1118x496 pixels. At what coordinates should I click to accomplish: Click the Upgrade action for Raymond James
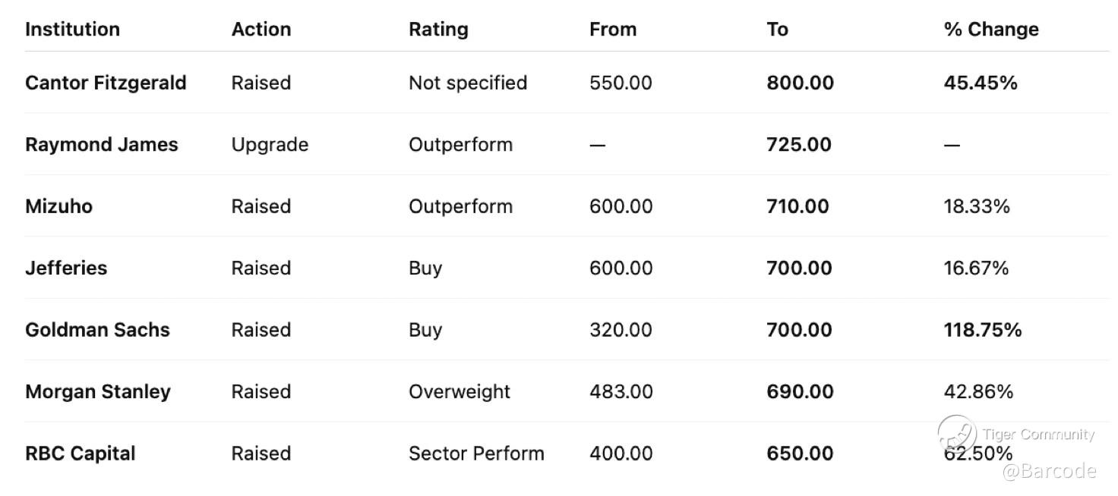click(x=270, y=144)
